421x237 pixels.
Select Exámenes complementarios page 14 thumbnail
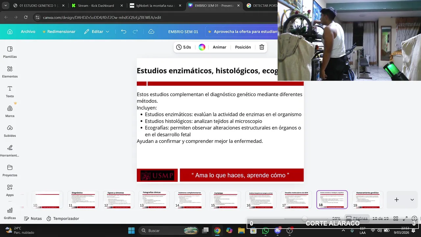190,200
